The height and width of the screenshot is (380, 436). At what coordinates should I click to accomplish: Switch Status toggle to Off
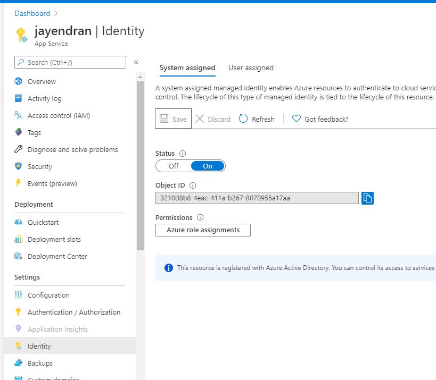pos(174,166)
